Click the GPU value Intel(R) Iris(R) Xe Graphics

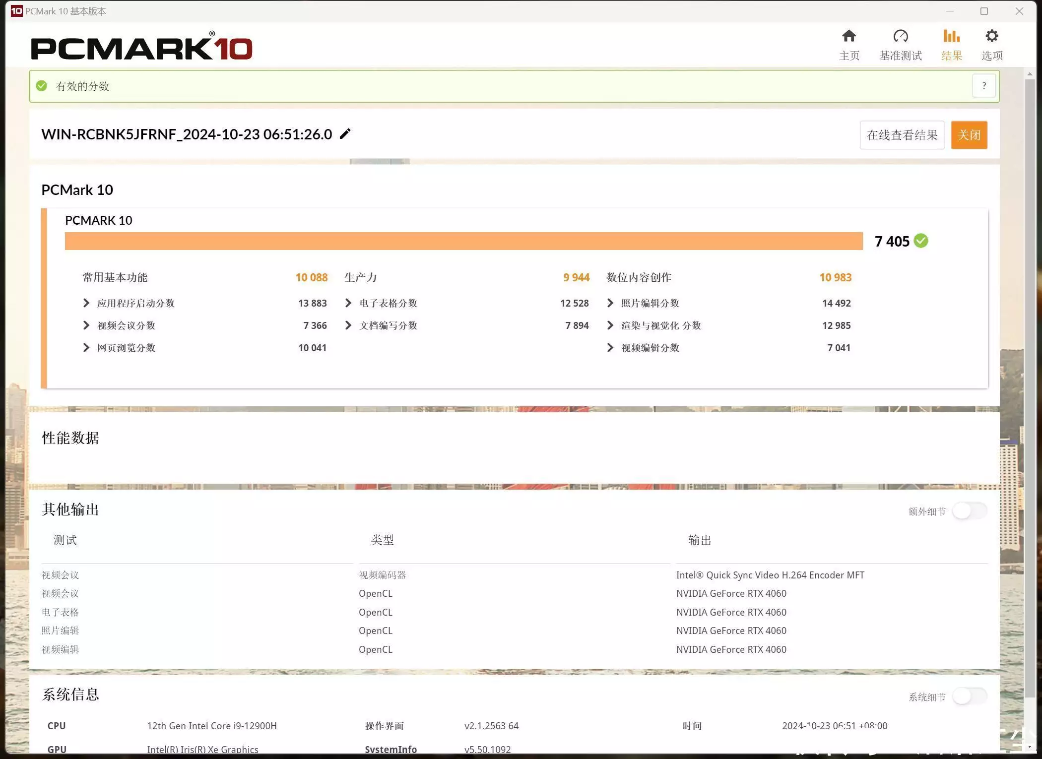tap(202, 749)
